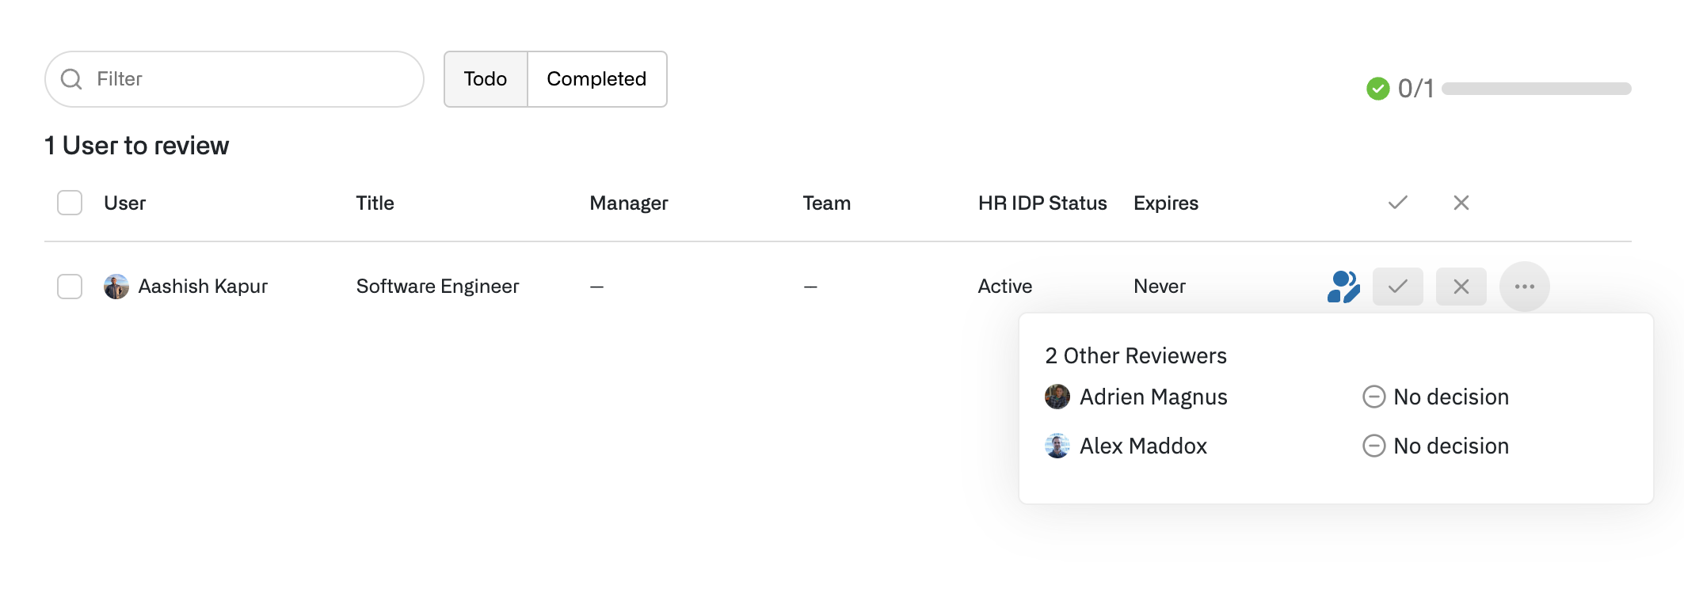
Task: Sort by the HR IDP Status column
Action: pos(1042,203)
